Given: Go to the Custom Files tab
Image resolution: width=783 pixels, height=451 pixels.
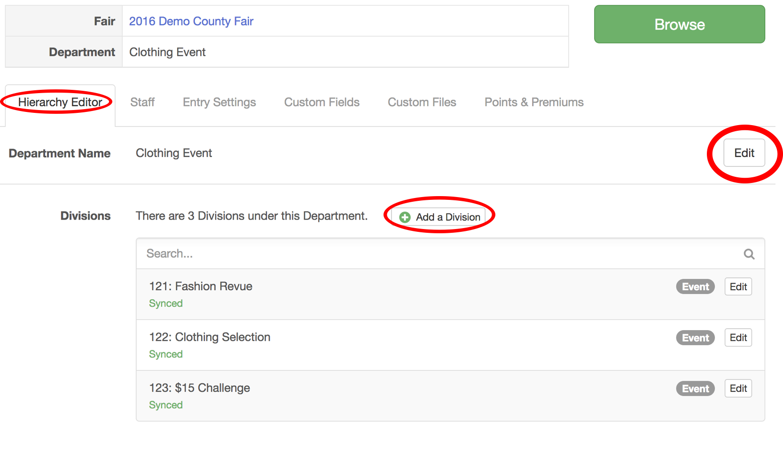Looking at the screenshot, I should pos(422,103).
